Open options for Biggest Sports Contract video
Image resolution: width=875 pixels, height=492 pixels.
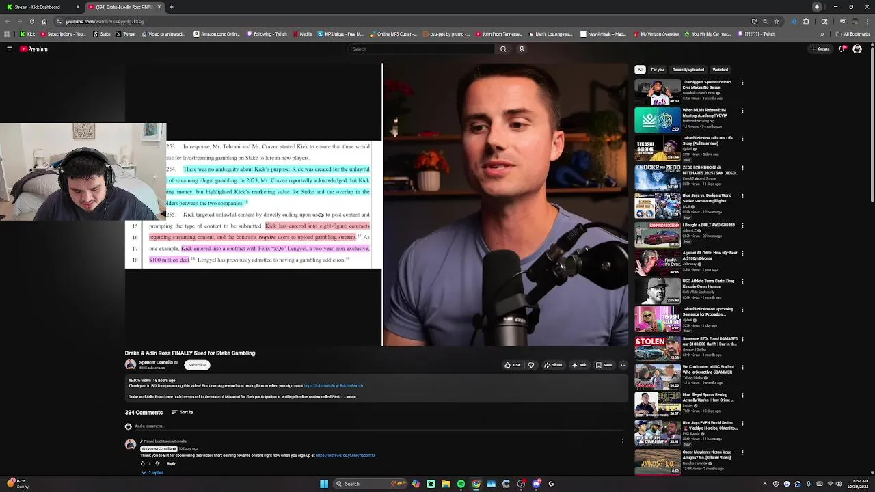click(x=742, y=83)
